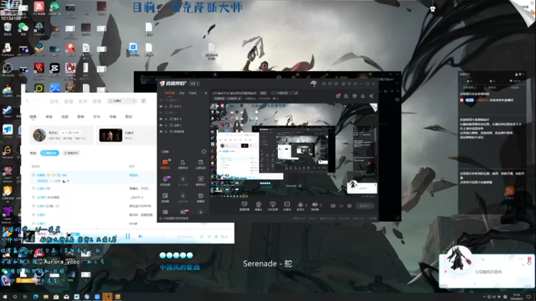Click the chat bubble icon in stream bottom toolbar
This screenshot has width=536, height=301.
click(x=244, y=205)
